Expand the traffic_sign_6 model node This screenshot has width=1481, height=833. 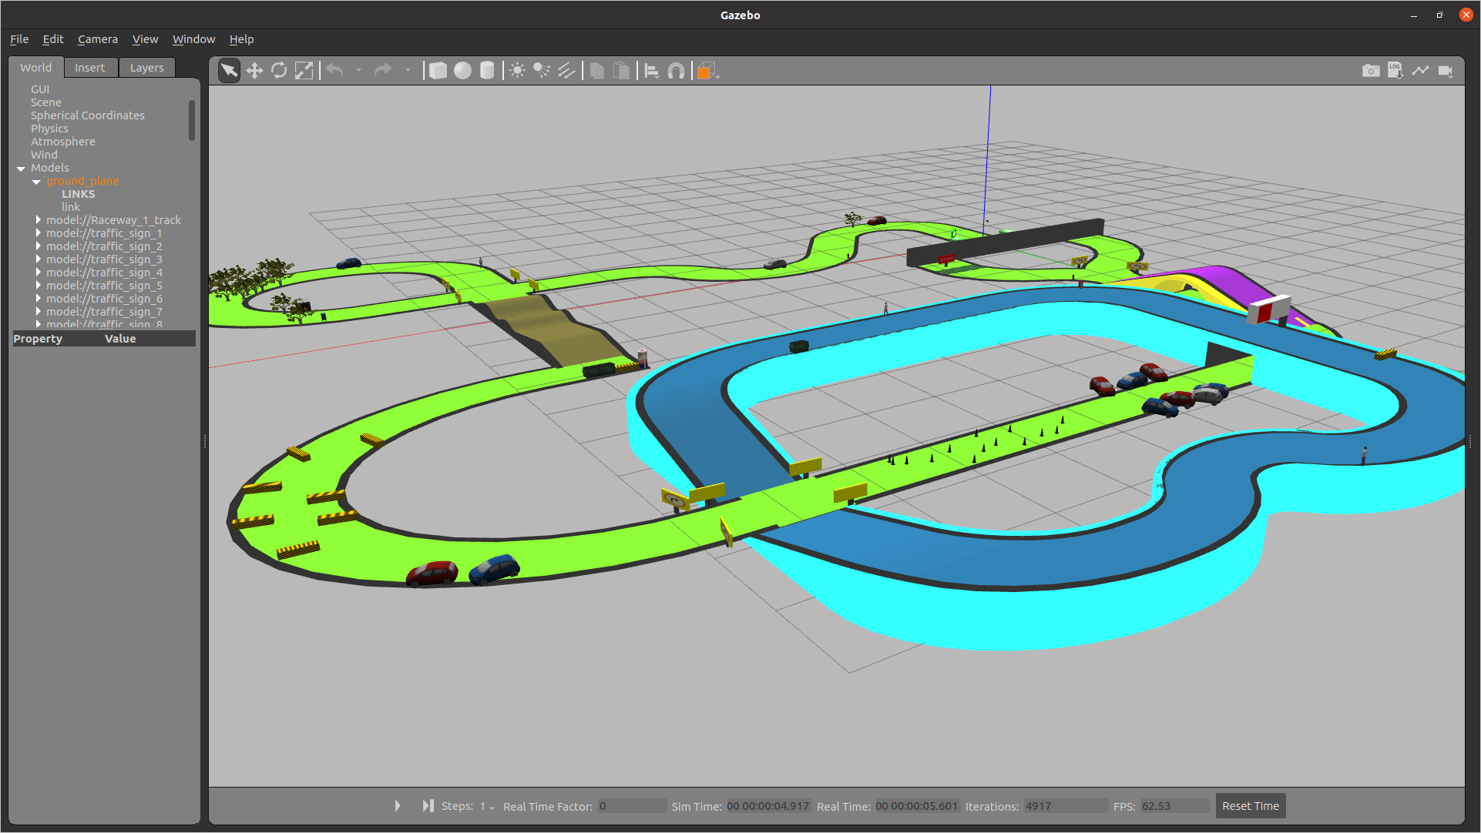[38, 299]
